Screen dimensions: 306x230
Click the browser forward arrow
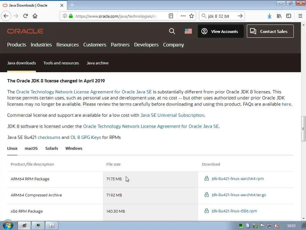click(x=16, y=16)
